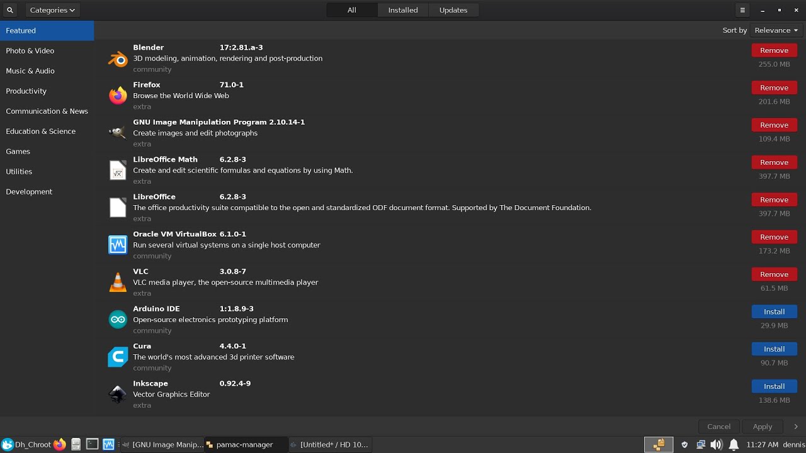Switch to the Updates tab
The image size is (806, 453).
pos(453,10)
